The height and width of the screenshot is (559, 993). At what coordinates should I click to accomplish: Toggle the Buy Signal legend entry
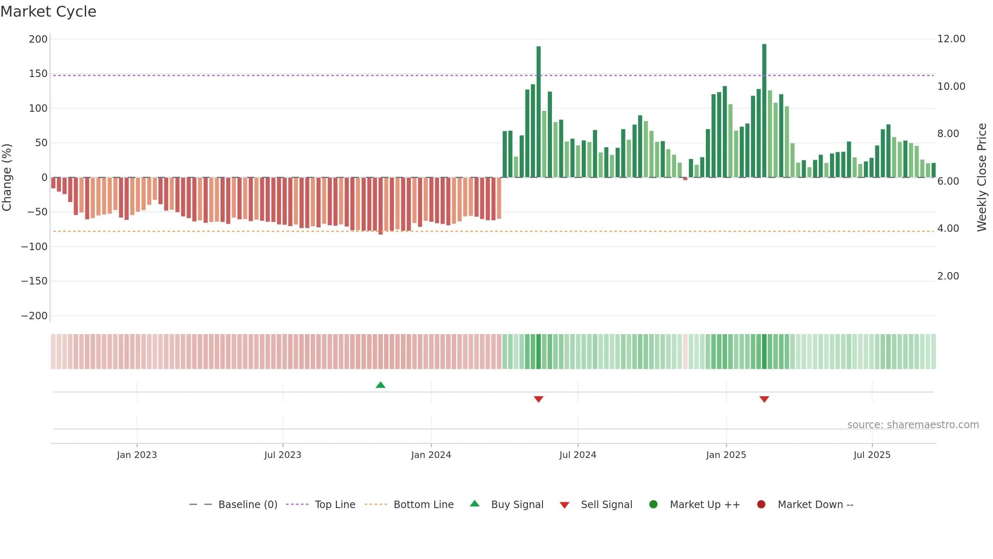point(507,504)
